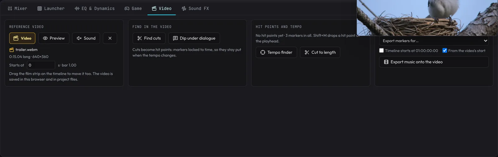This screenshot has height=157, width=498.
Task: Click the 's · bar 1.00' text
Action: tap(67, 65)
